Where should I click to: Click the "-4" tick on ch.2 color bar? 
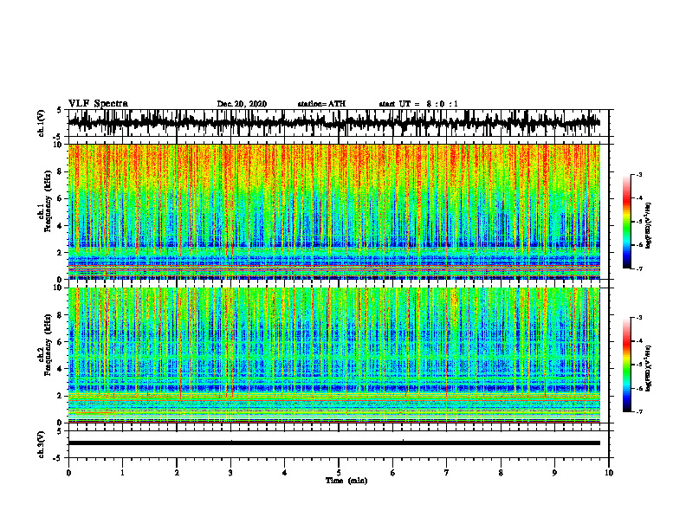click(x=639, y=341)
